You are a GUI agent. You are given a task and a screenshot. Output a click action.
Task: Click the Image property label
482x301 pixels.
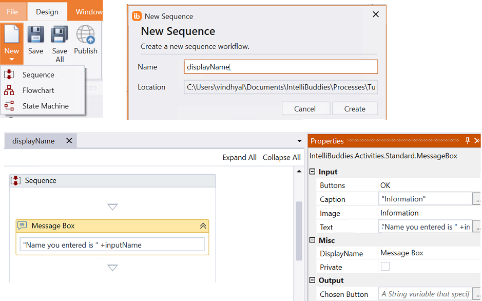pos(330,213)
